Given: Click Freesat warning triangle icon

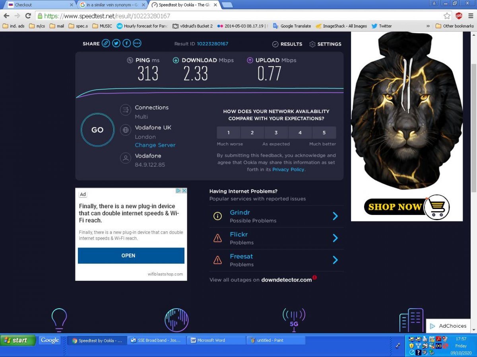Looking at the screenshot, I should pyautogui.click(x=217, y=260).
